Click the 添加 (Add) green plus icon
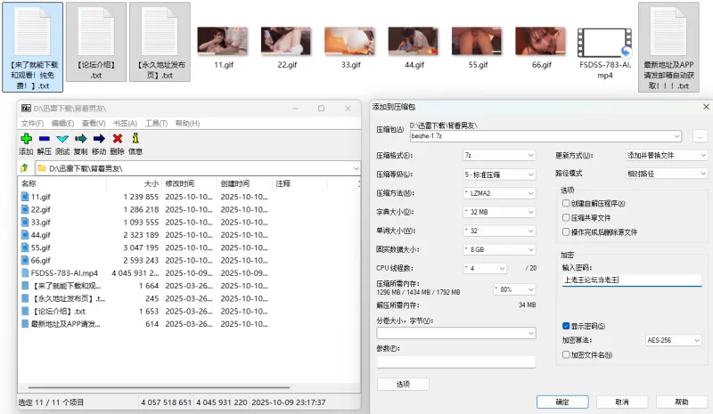The height and width of the screenshot is (414, 713). (26, 139)
